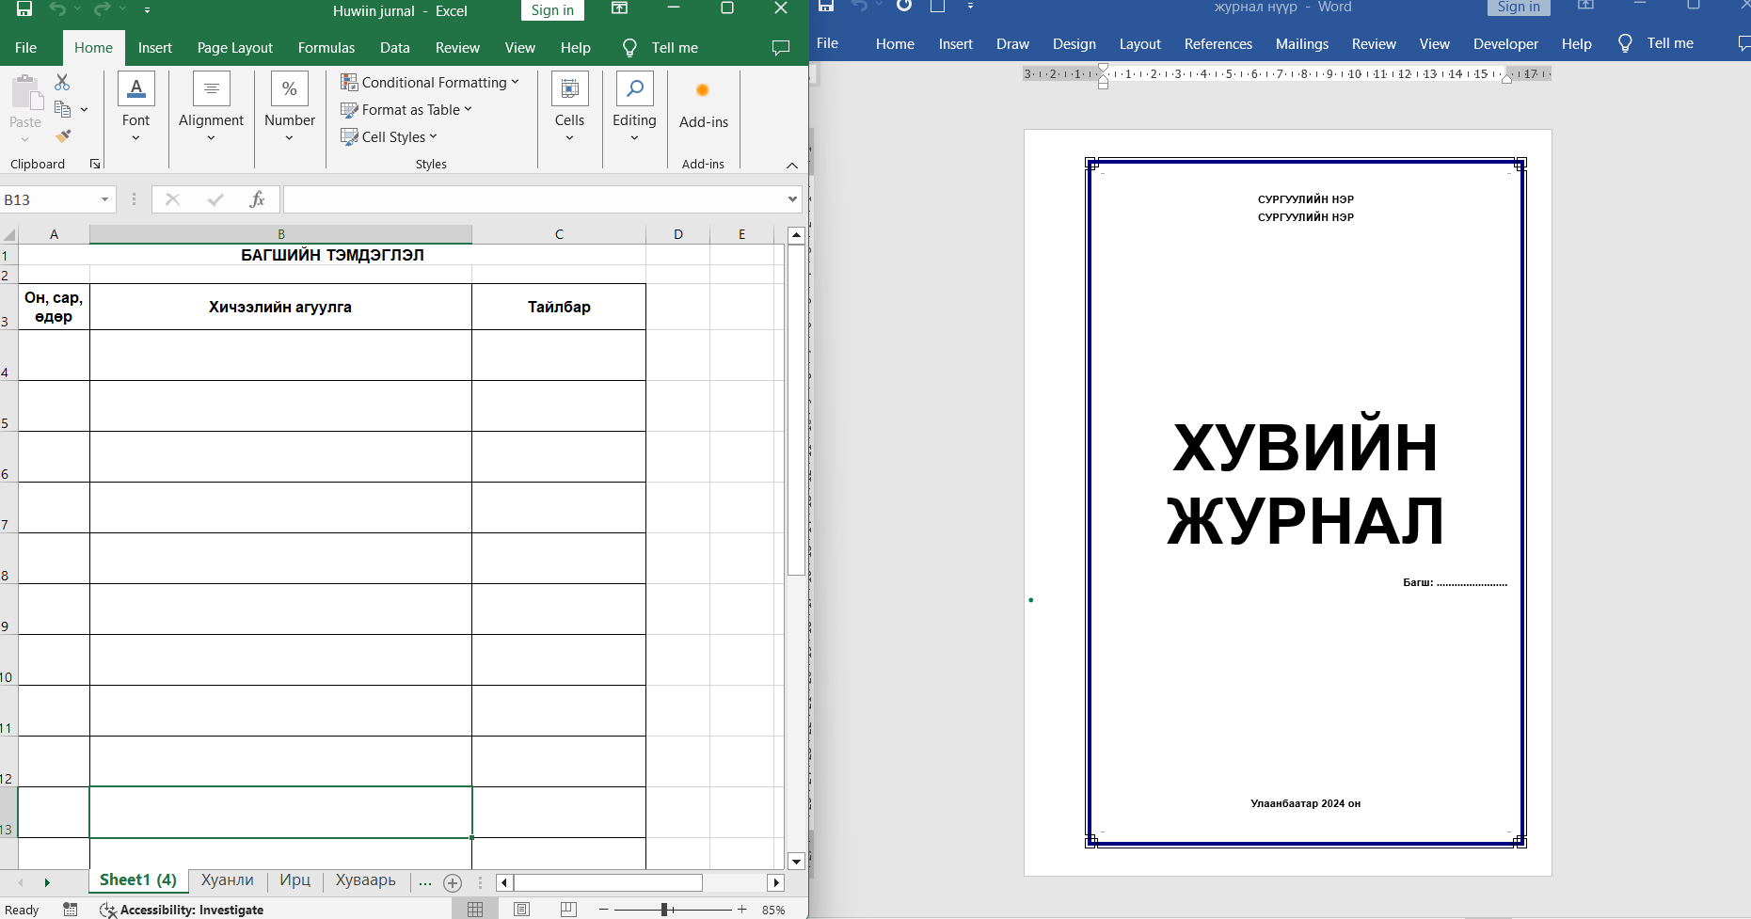The height and width of the screenshot is (919, 1751).
Task: Click the Save icon in Excel title bar
Action: tap(24, 8)
